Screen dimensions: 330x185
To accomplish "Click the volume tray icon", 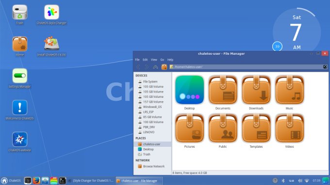I will (x=300, y=181).
